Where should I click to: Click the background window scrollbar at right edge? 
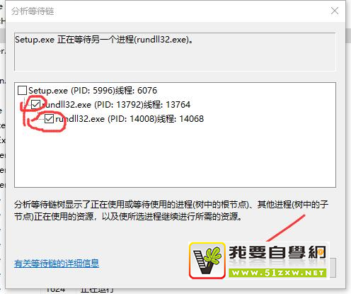pyautogui.click(x=348, y=35)
